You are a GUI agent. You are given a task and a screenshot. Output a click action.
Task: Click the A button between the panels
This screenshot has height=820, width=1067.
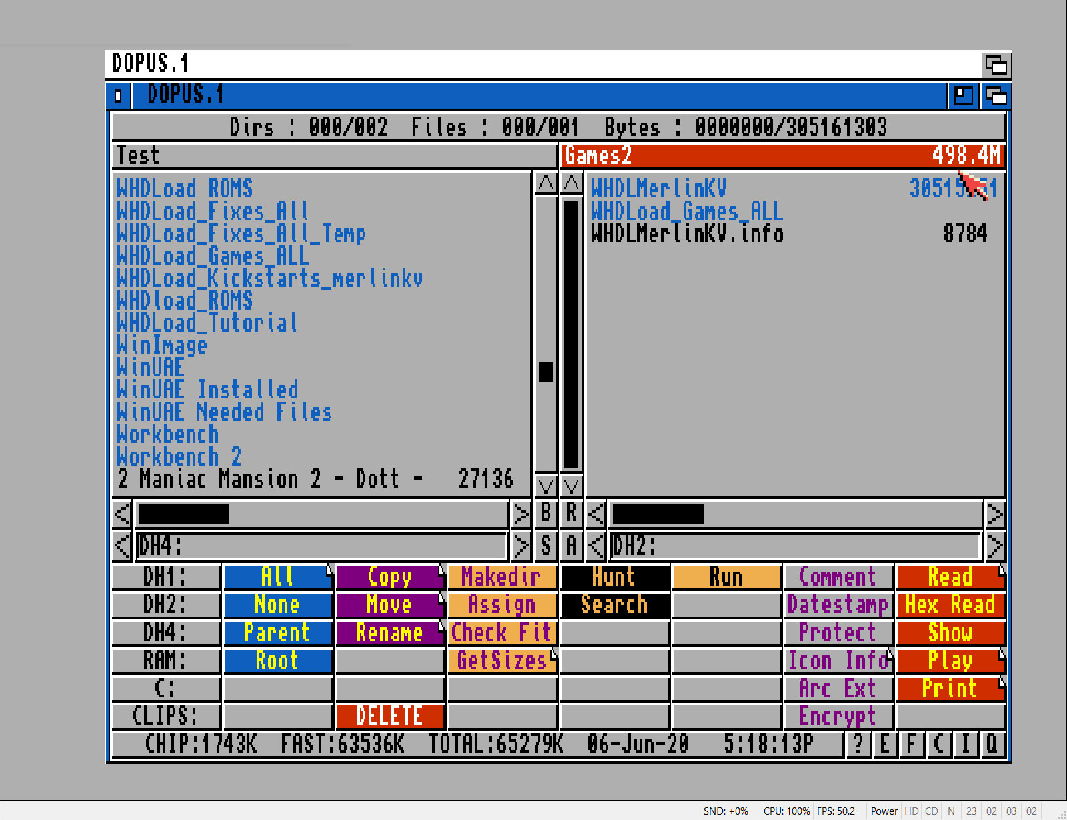point(572,546)
